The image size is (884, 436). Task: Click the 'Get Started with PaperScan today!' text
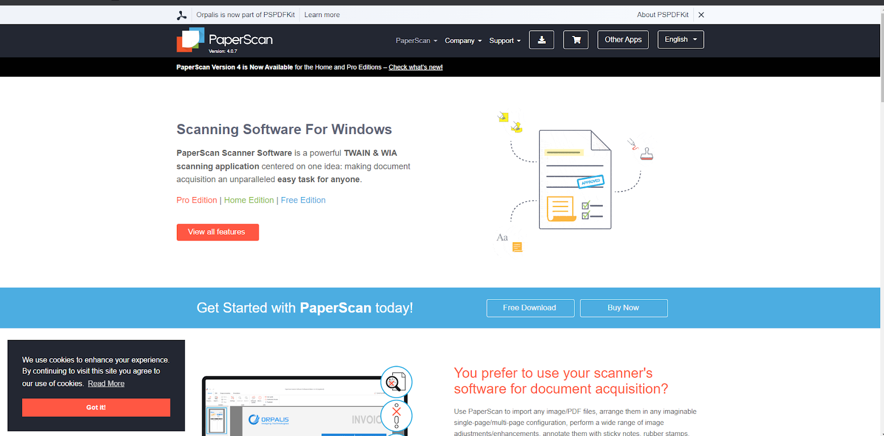[305, 308]
